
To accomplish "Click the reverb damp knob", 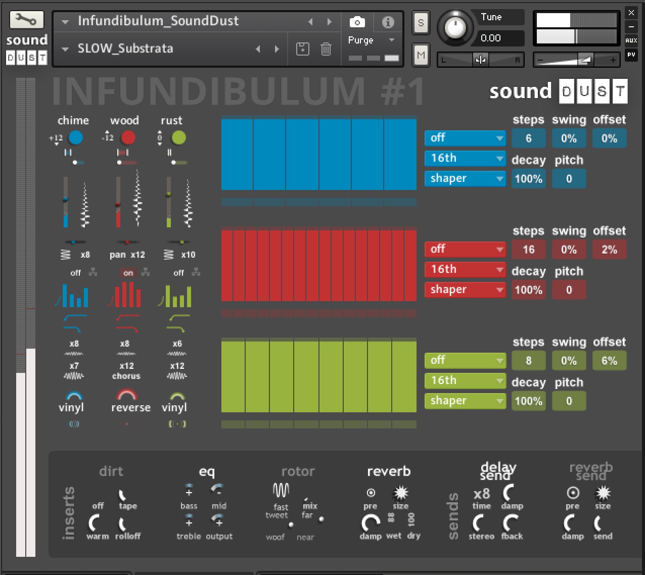I will [371, 522].
